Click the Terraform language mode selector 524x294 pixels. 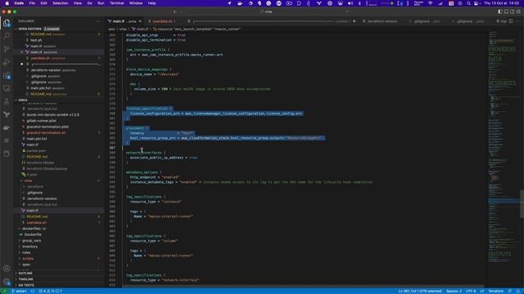(x=496, y=291)
